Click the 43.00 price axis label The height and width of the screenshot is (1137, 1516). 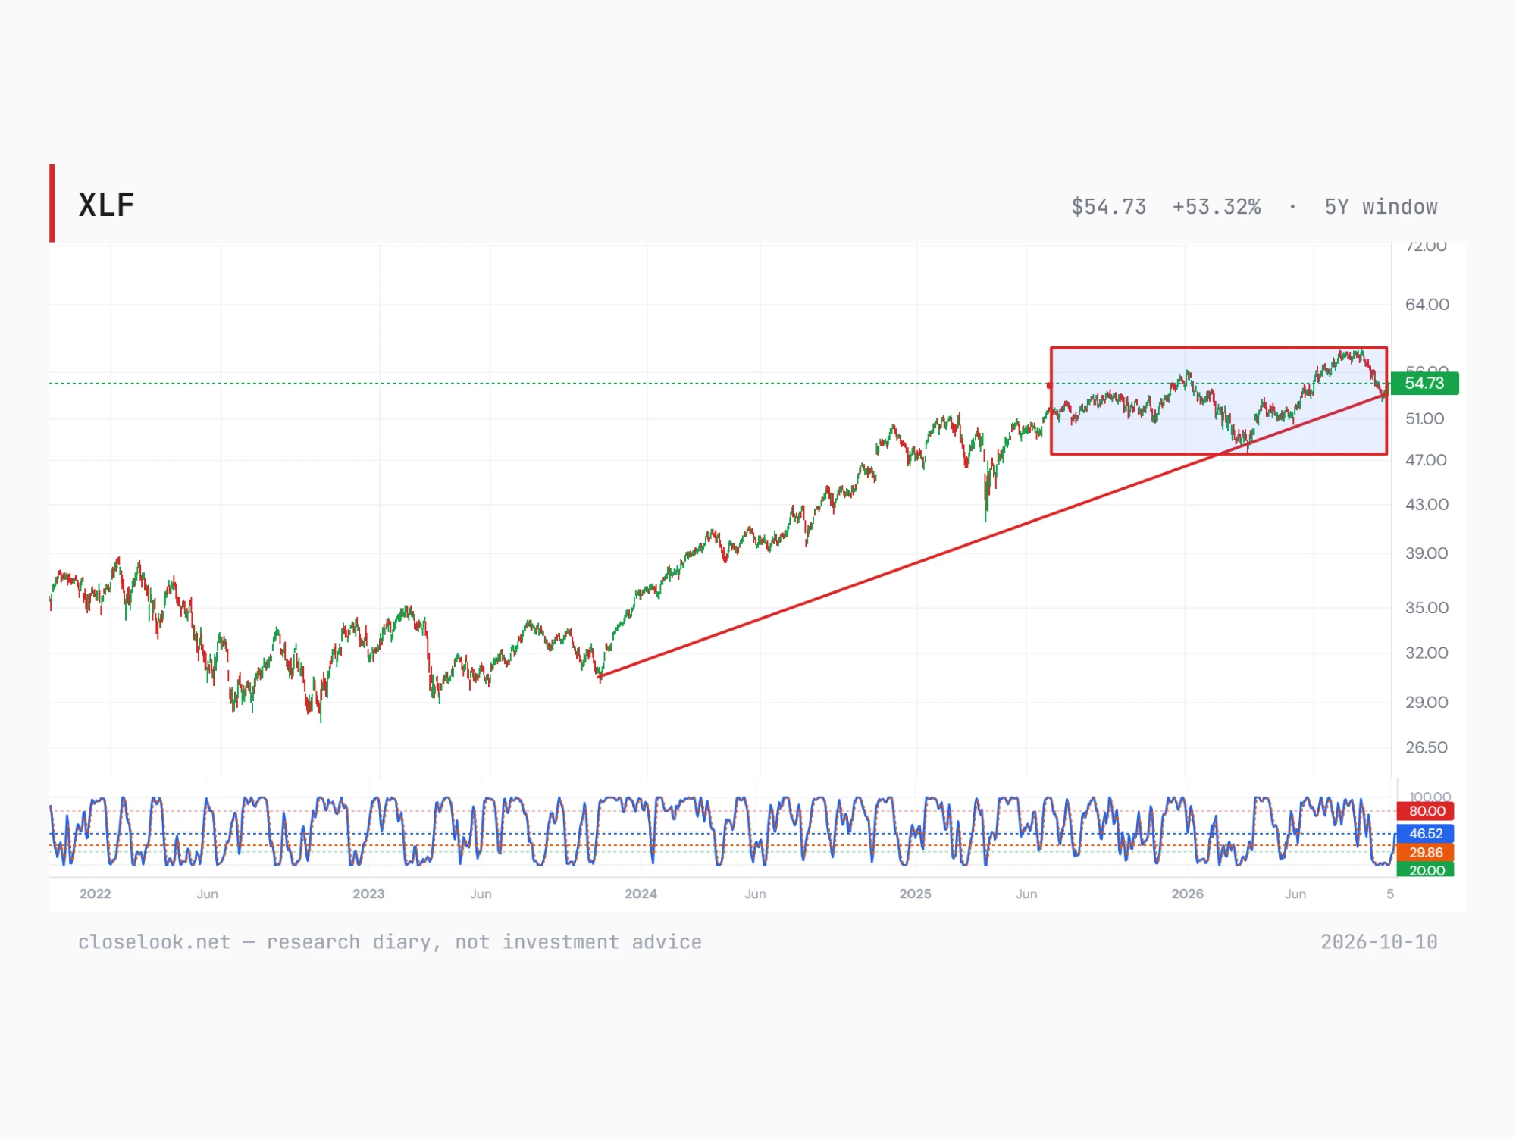[x=1427, y=505]
